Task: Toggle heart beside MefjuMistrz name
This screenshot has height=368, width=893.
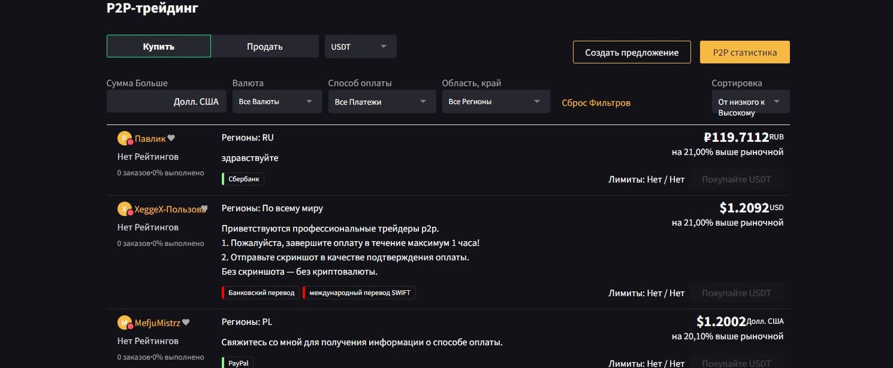Action: pyautogui.click(x=186, y=323)
